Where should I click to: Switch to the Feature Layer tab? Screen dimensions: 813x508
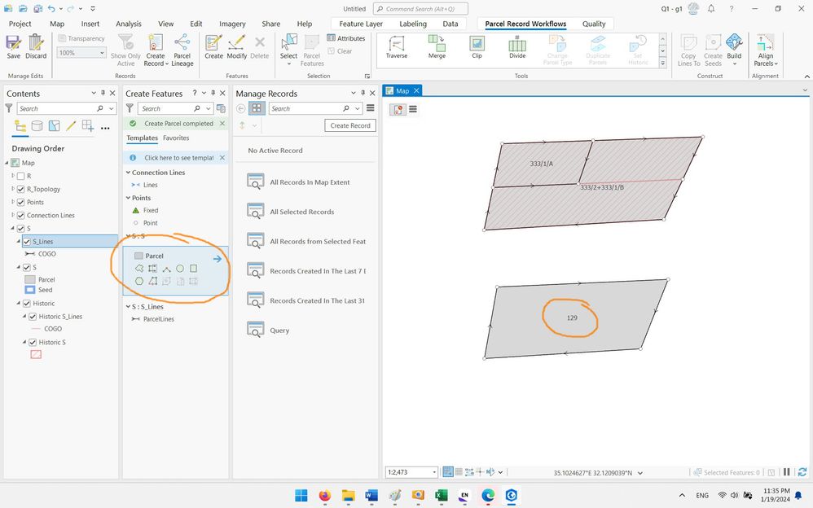361,24
